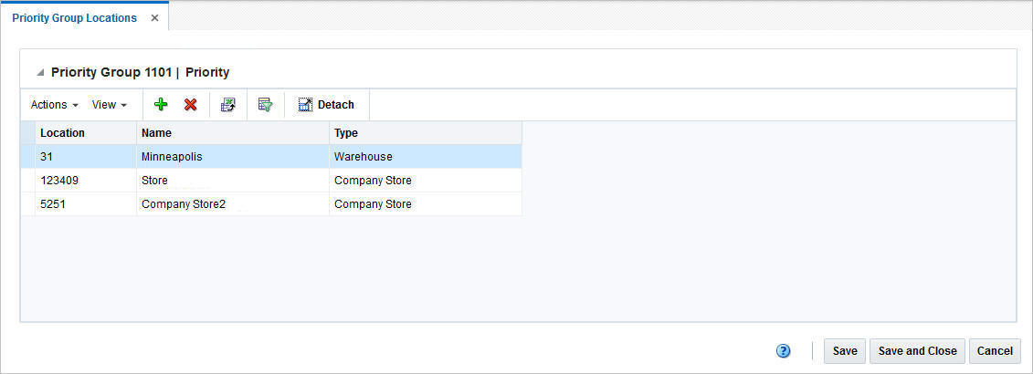This screenshot has height=374, width=1033.
Task: Open the Actions dropdown menu
Action: 55,105
